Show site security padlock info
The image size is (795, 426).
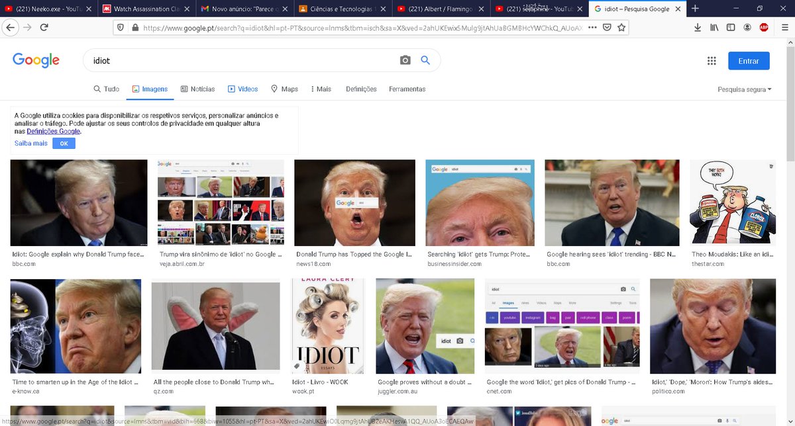pos(135,28)
